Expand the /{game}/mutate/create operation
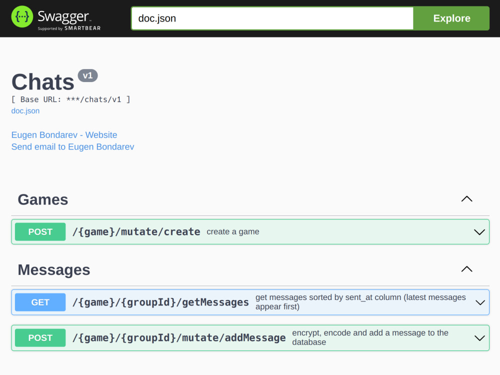The image size is (500, 375). (478, 231)
